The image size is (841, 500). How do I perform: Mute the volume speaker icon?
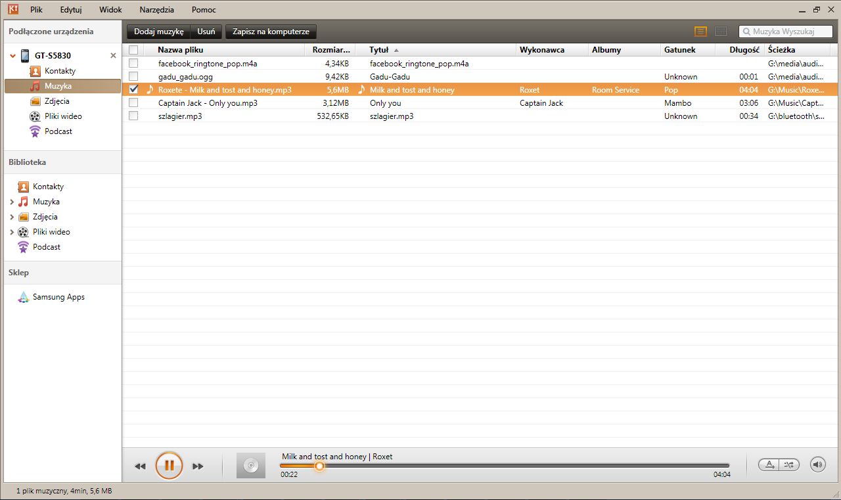tap(817, 465)
